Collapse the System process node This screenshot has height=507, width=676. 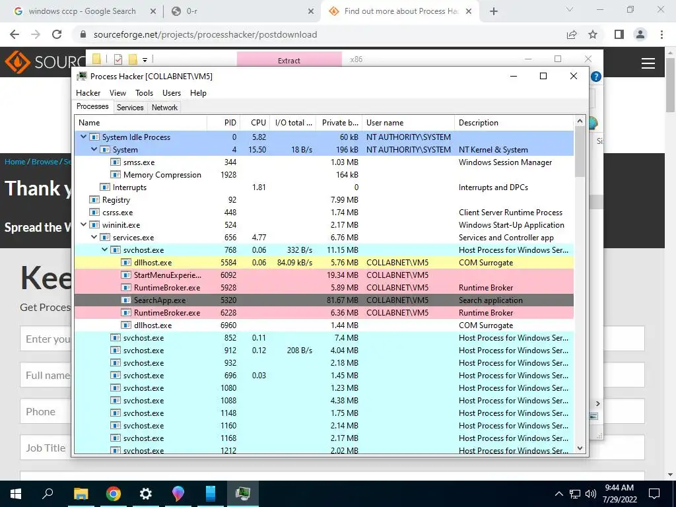tap(94, 149)
